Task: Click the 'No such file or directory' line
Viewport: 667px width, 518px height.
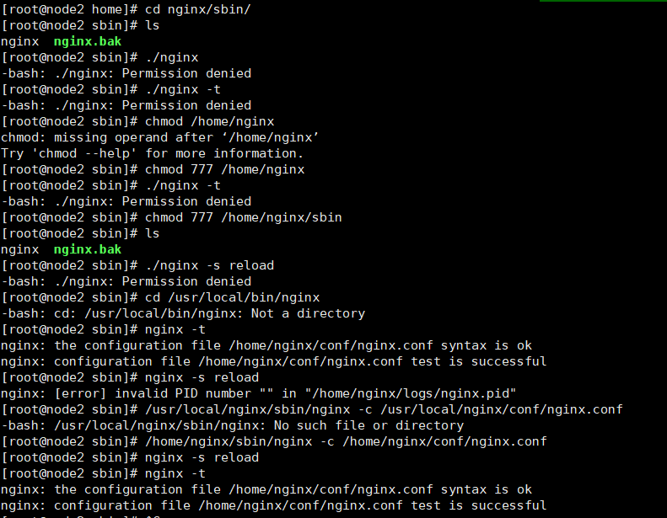Action: (x=232, y=425)
